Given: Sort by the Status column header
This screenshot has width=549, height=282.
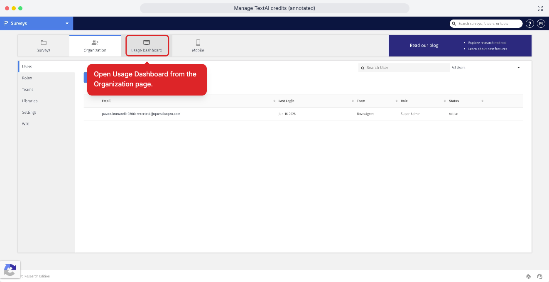Looking at the screenshot, I should (454, 101).
